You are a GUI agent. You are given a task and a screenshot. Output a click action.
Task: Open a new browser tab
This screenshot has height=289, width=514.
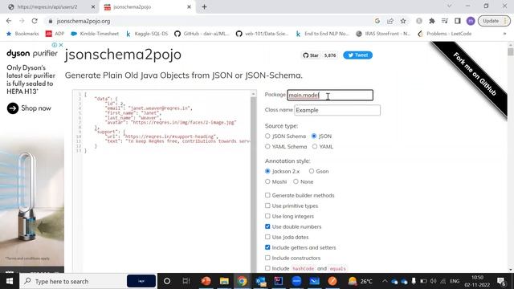(204, 7)
